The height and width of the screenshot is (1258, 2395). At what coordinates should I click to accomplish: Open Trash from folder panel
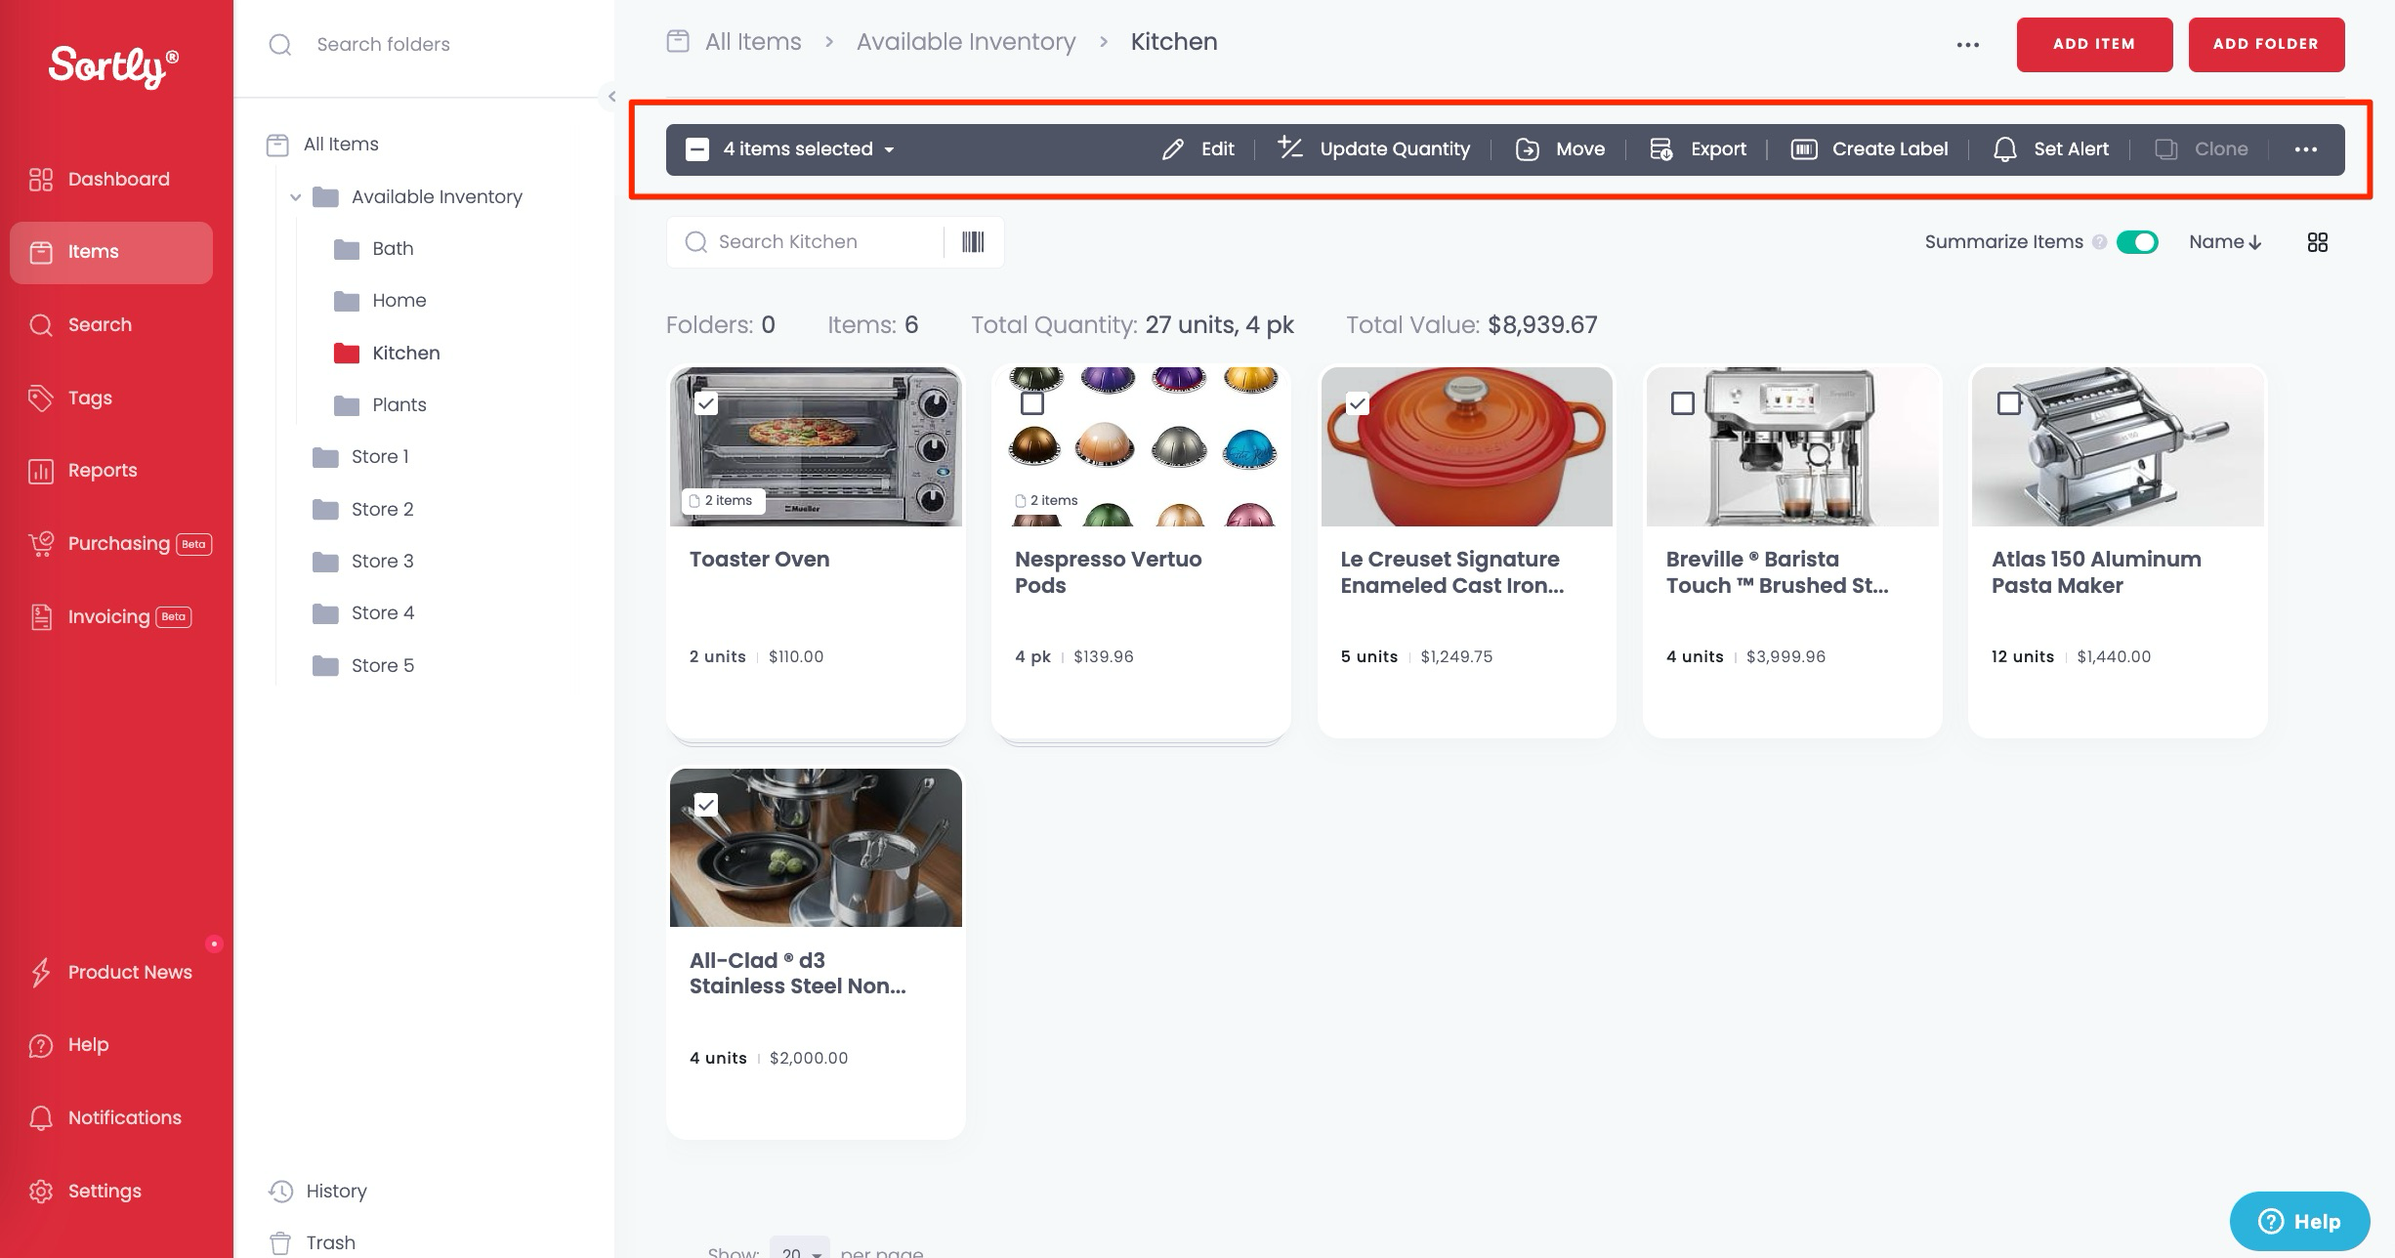[x=312, y=1242]
